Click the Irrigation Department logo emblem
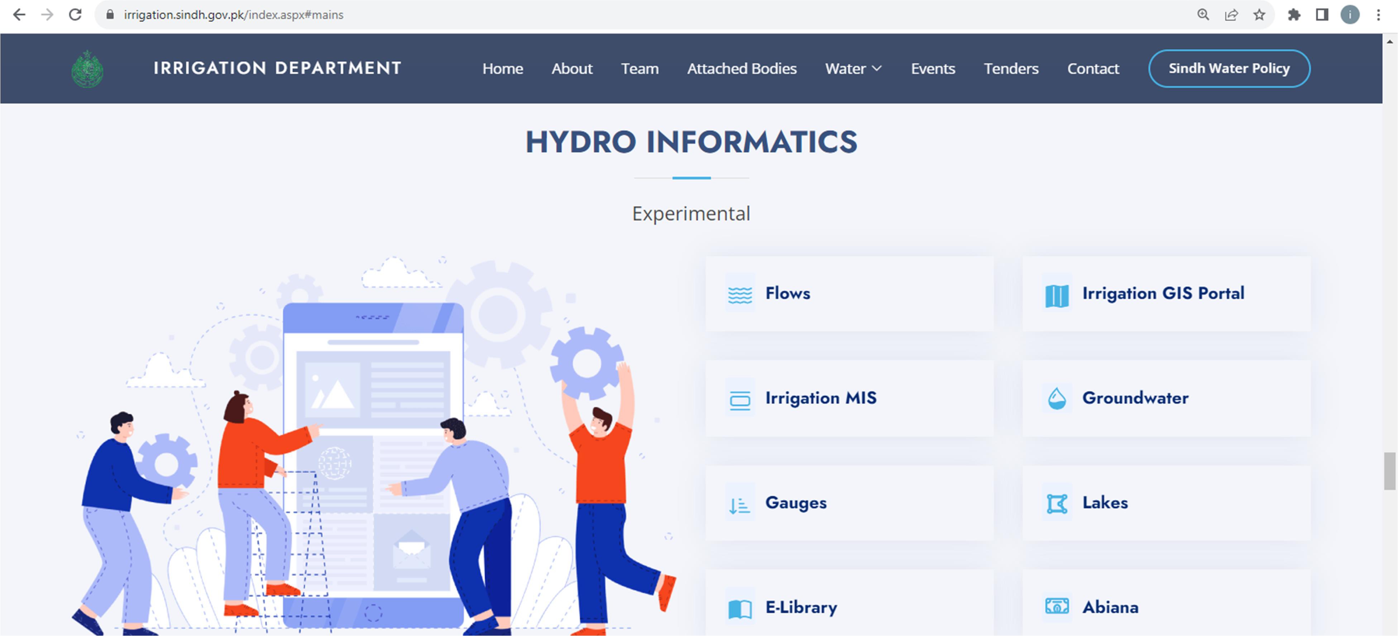The height and width of the screenshot is (636, 1398). click(x=87, y=69)
